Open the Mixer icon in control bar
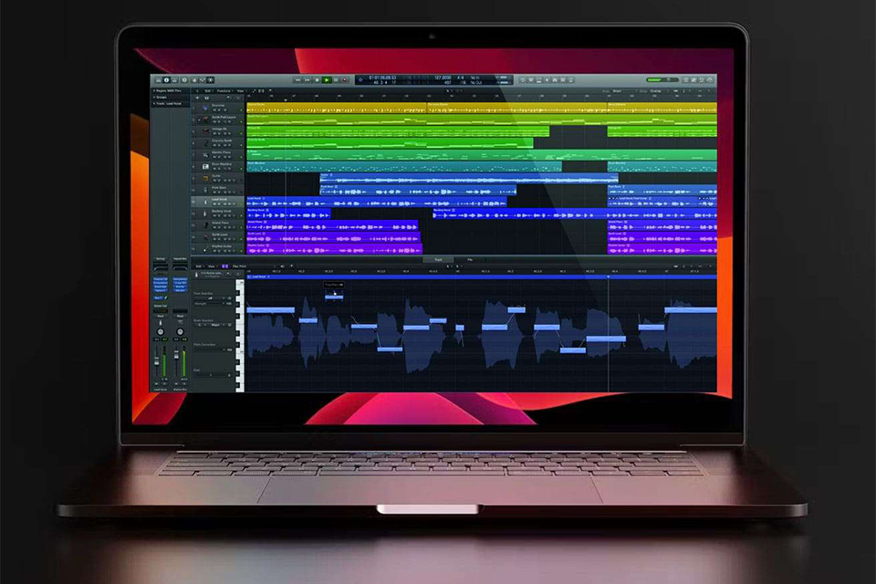 coord(203,80)
